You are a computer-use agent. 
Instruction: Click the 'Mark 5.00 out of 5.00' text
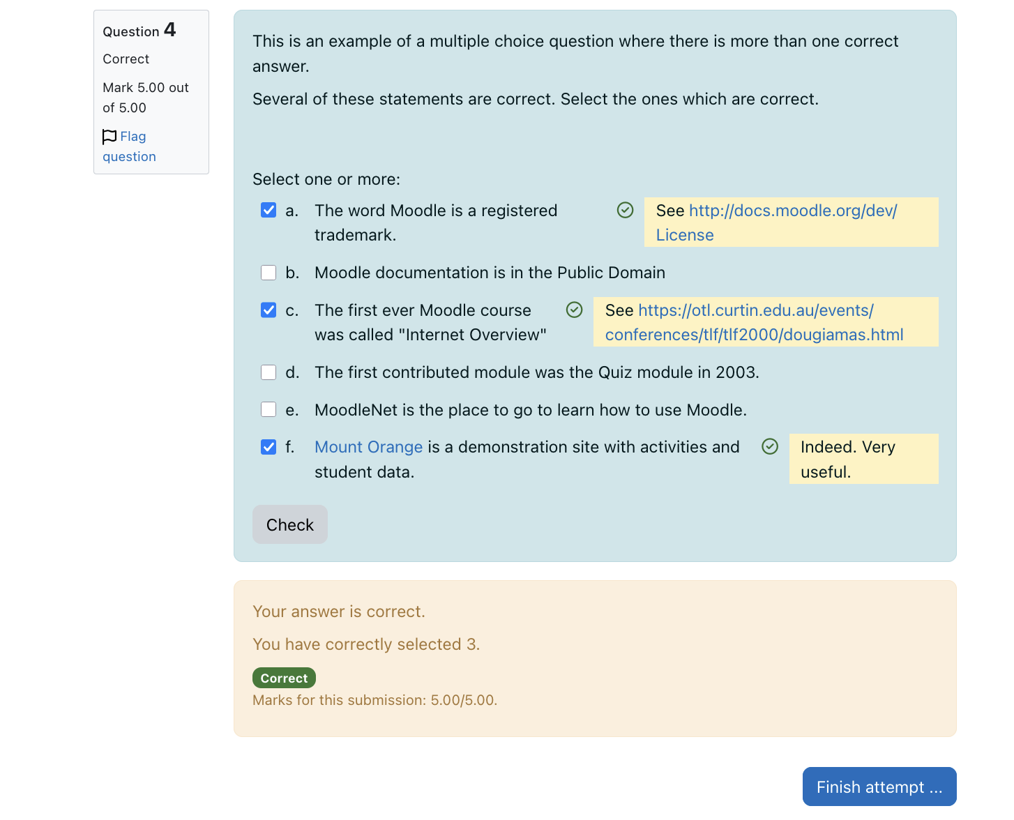[x=146, y=98]
